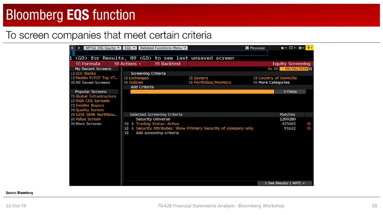Click Security Attributes: Show Primary Security criterion
Screen dimensions: 383x215
(194, 128)
